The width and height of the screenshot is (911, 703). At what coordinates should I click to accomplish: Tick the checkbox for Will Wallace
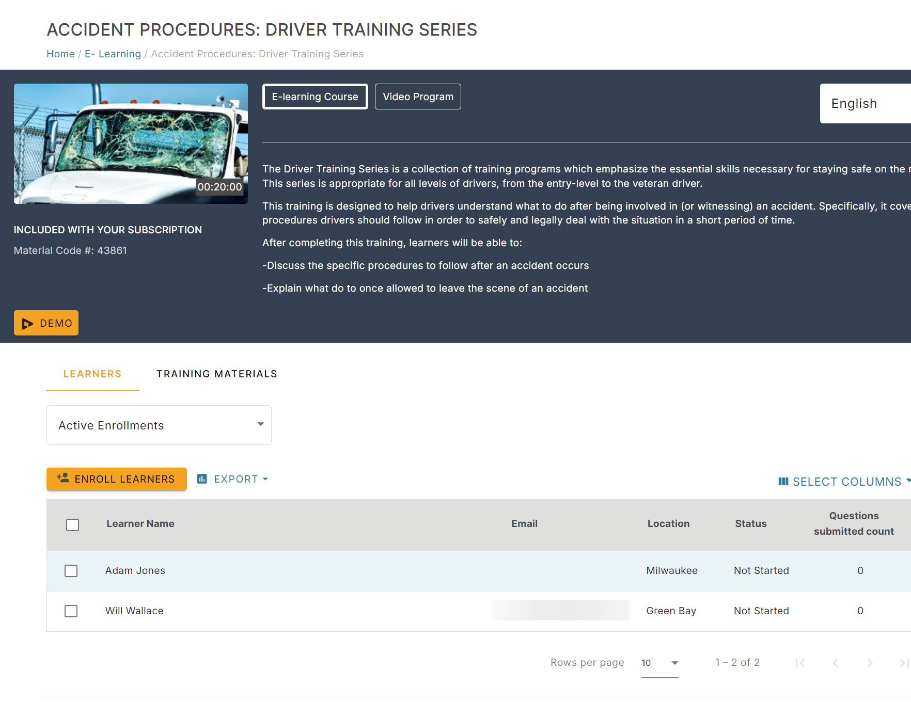pyautogui.click(x=71, y=611)
